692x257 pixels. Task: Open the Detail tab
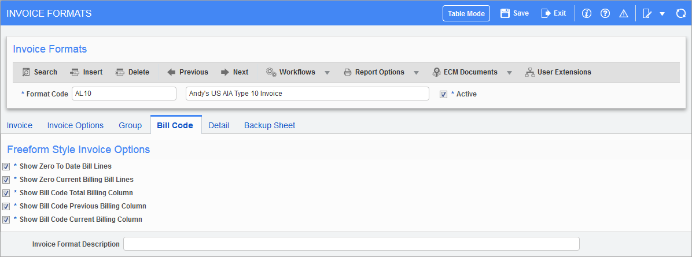[x=219, y=125]
